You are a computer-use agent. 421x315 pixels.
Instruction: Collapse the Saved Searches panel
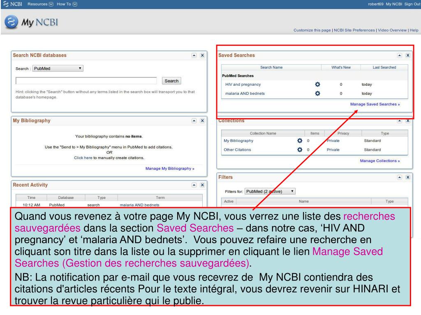pos(400,55)
